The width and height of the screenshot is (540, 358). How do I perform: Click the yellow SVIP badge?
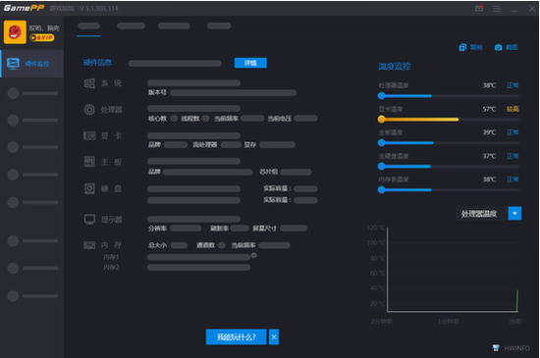pyautogui.click(x=42, y=37)
